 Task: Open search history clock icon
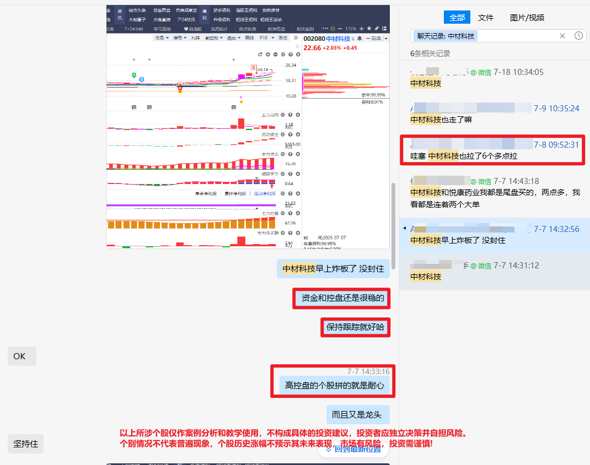tap(579, 36)
